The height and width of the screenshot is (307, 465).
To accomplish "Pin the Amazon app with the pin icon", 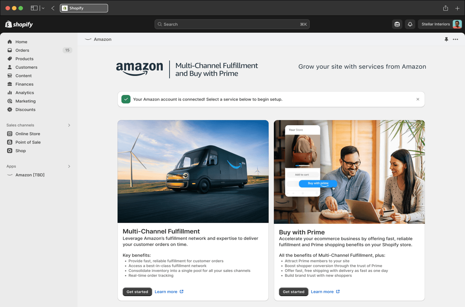I will [x=446, y=39].
